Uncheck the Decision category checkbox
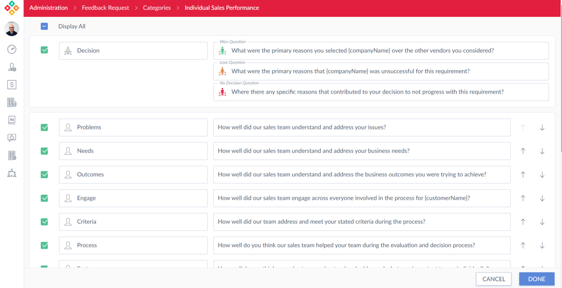Image resolution: width=562 pixels, height=288 pixels. [44, 50]
